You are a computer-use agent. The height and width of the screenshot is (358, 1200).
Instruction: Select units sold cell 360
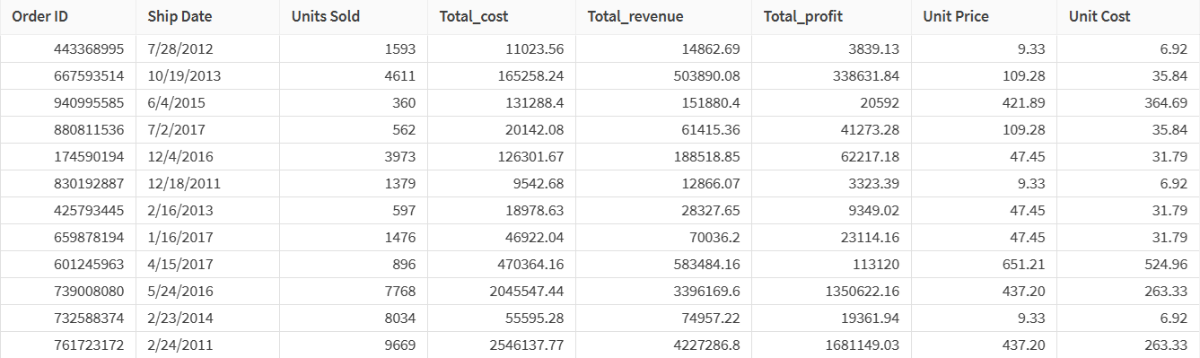pyautogui.click(x=354, y=102)
